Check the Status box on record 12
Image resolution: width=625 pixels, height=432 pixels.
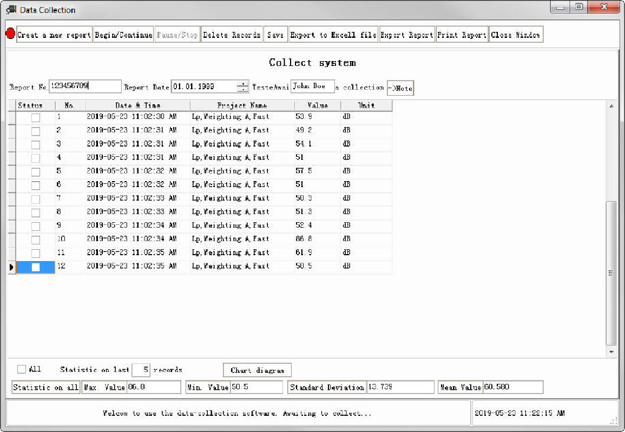pos(35,266)
